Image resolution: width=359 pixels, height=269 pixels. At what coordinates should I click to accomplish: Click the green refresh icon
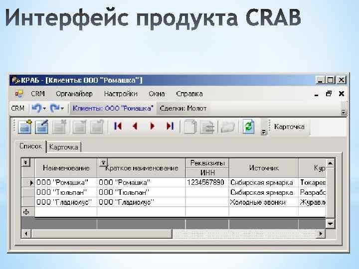pos(249,126)
